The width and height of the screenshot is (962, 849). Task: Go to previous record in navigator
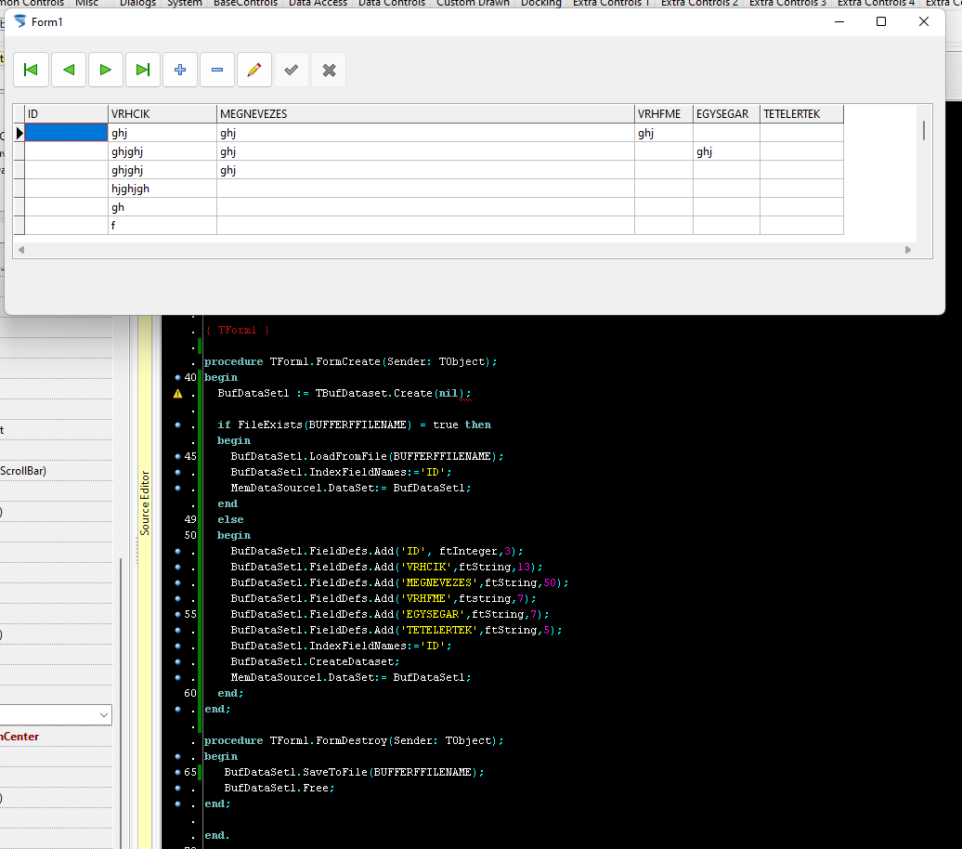pos(68,70)
